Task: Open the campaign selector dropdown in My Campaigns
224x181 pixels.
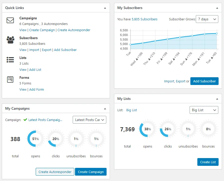Action: click(x=89, y=119)
